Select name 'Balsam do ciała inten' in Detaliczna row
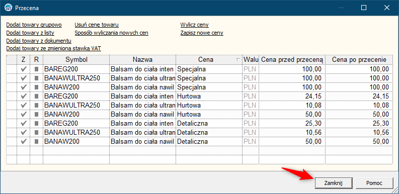Screen dimensions: 399x194 pos(143,124)
